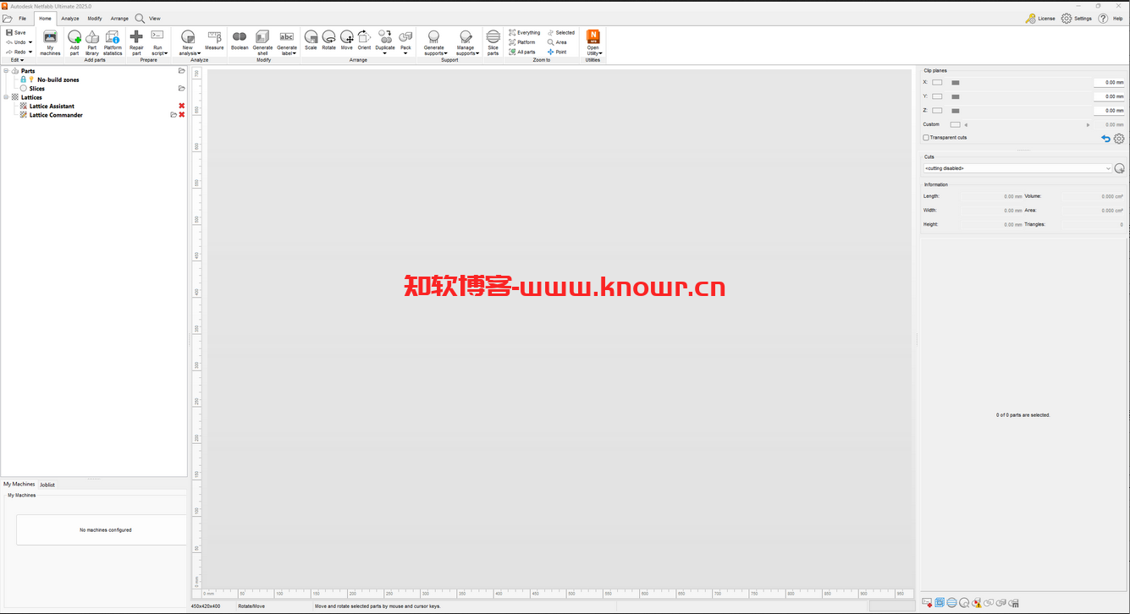Click the search magnifier in ribbon tabs
This screenshot has width=1130, height=614.
140,18
